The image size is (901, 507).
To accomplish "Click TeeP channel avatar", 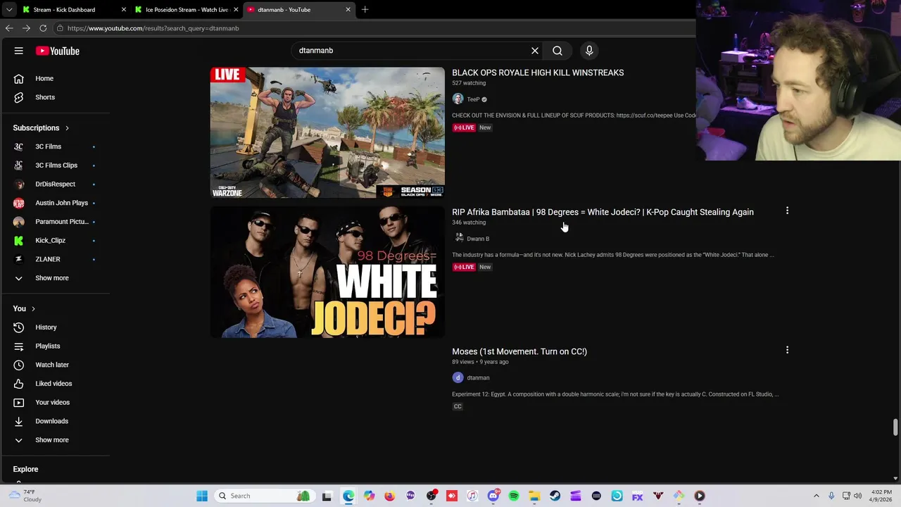I will point(458,99).
